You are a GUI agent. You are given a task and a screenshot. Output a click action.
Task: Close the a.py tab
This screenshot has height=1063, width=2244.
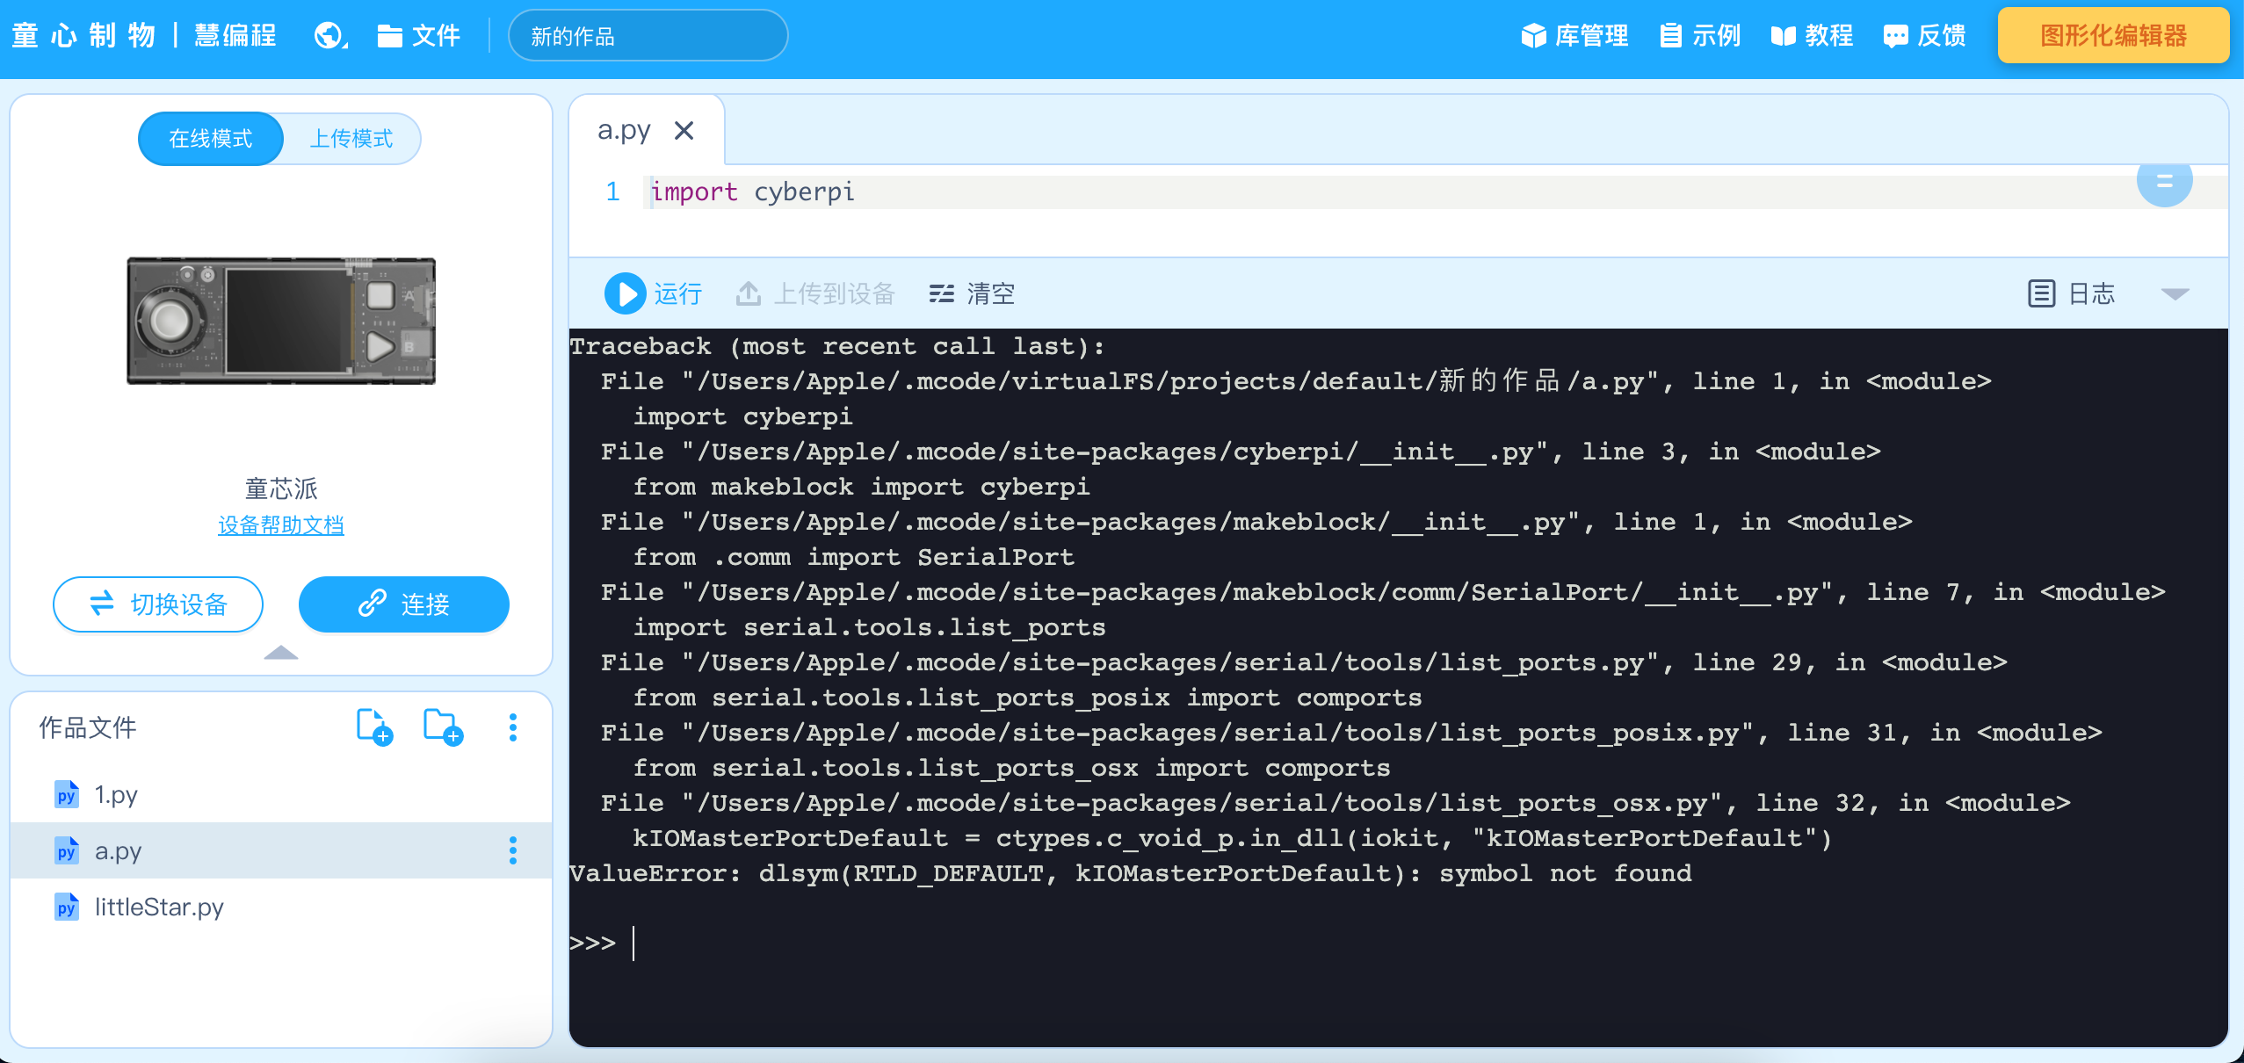tap(684, 131)
